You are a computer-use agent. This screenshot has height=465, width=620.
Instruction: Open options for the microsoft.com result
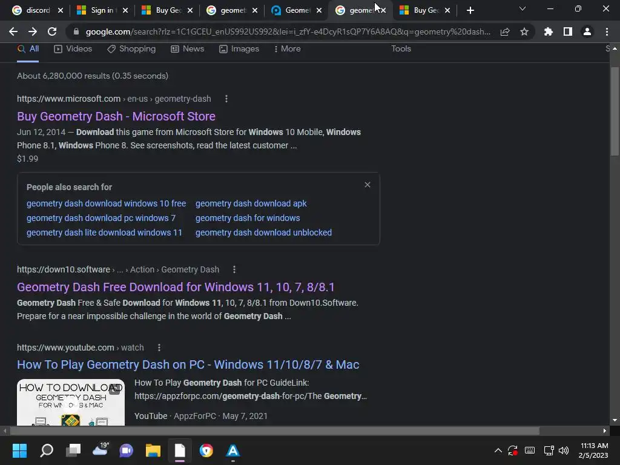point(226,99)
